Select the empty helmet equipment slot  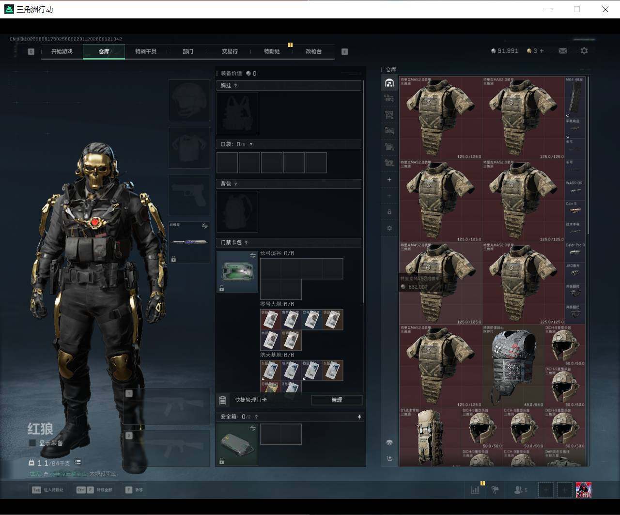(x=189, y=100)
